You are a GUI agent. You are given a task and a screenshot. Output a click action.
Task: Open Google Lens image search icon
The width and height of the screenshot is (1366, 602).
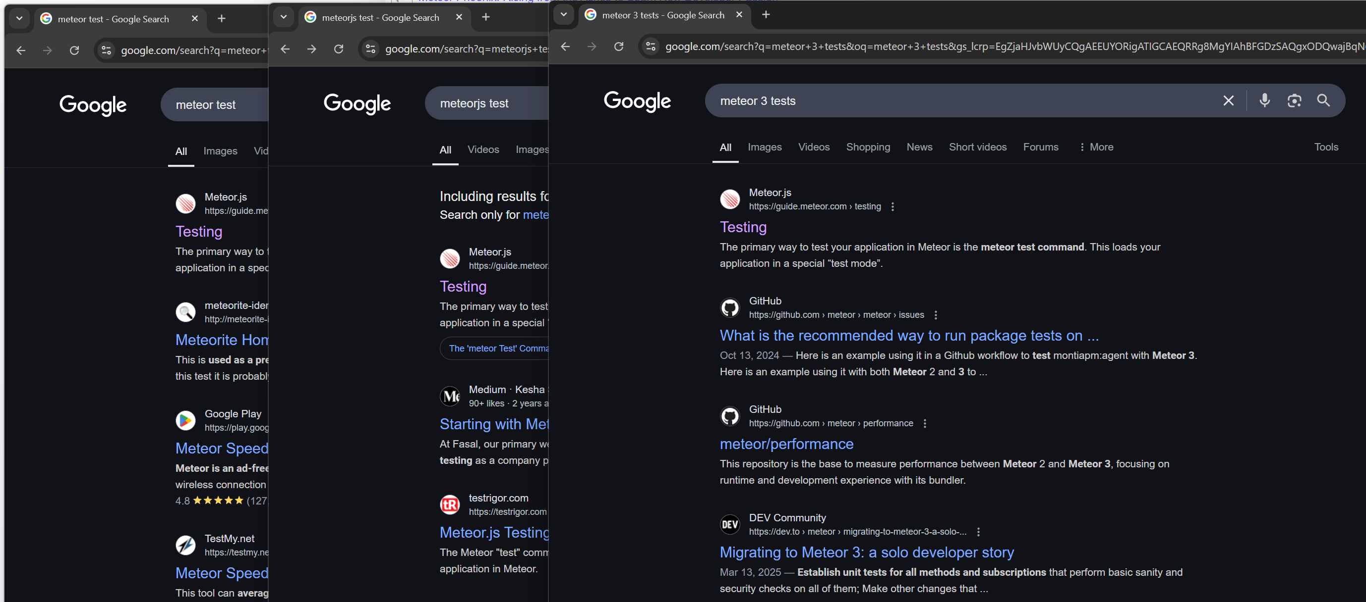pyautogui.click(x=1294, y=100)
